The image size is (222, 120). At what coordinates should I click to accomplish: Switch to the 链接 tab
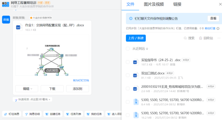click(x=177, y=4)
